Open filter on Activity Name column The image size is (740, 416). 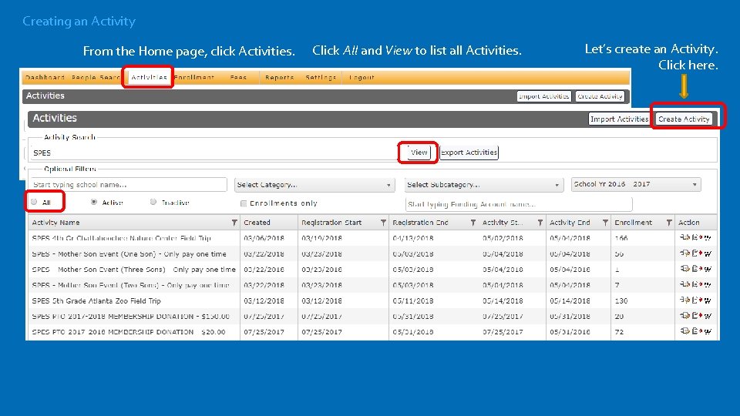234,223
